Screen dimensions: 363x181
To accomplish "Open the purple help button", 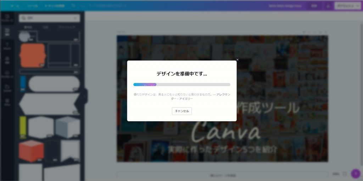I will pos(356,174).
